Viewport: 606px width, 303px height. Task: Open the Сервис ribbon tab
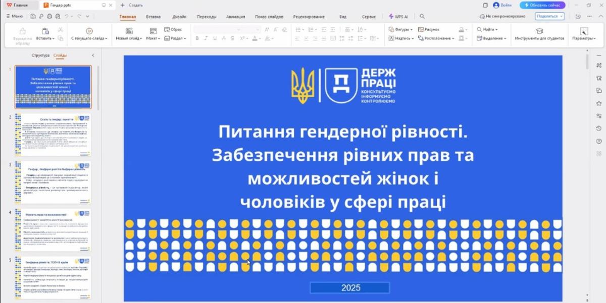tap(369, 17)
